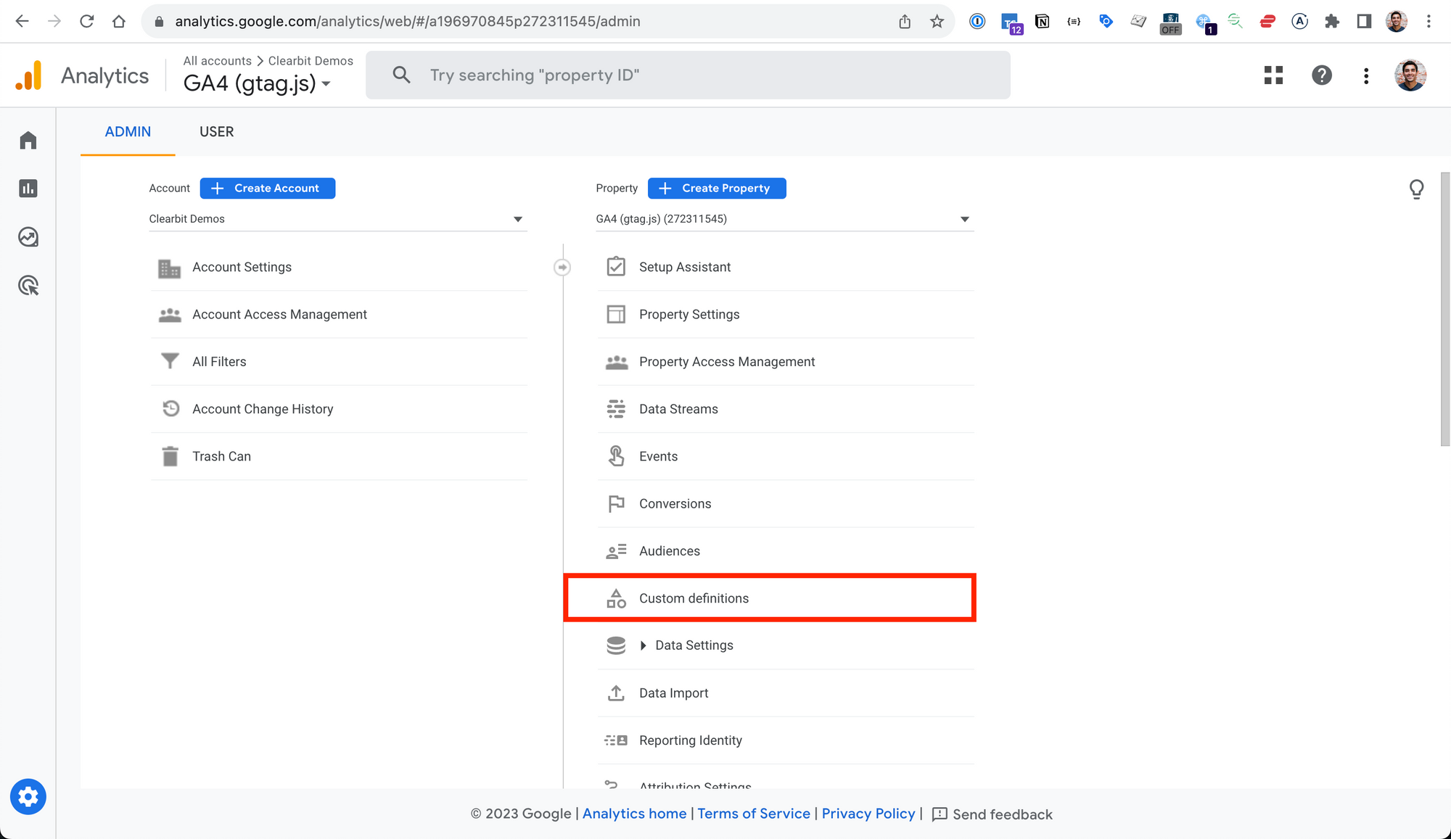Open Analytics three-dot more options menu
Image resolution: width=1451 pixels, height=839 pixels.
1366,75
